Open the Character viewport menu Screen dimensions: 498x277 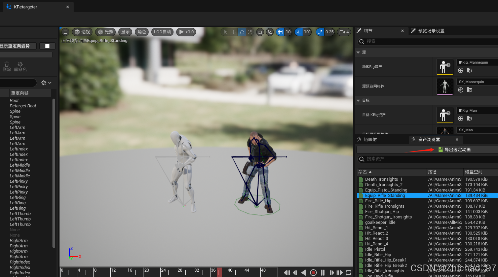142,32
